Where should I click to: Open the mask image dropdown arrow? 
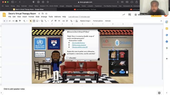[74, 21]
